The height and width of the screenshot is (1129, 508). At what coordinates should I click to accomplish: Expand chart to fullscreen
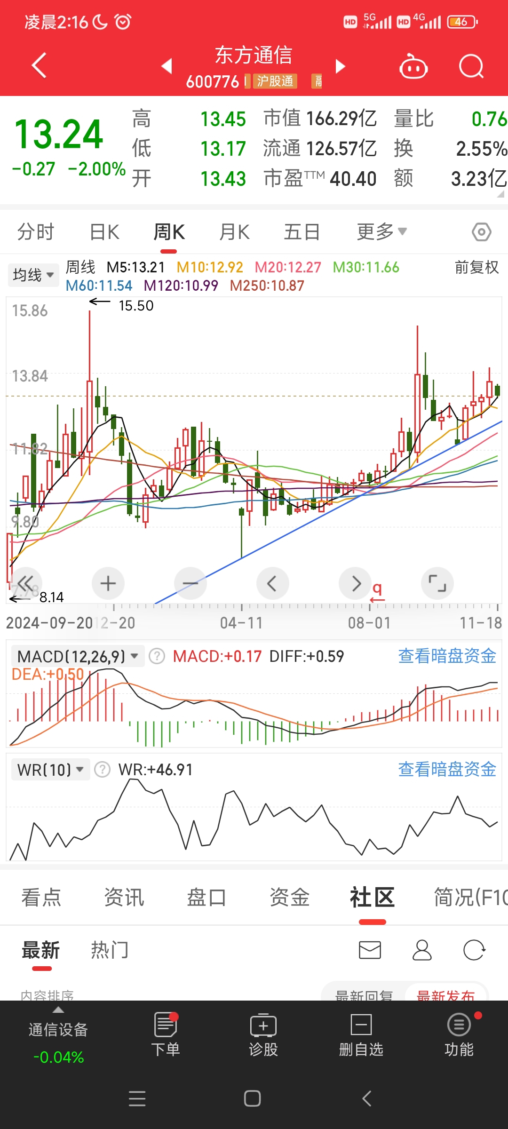click(437, 583)
